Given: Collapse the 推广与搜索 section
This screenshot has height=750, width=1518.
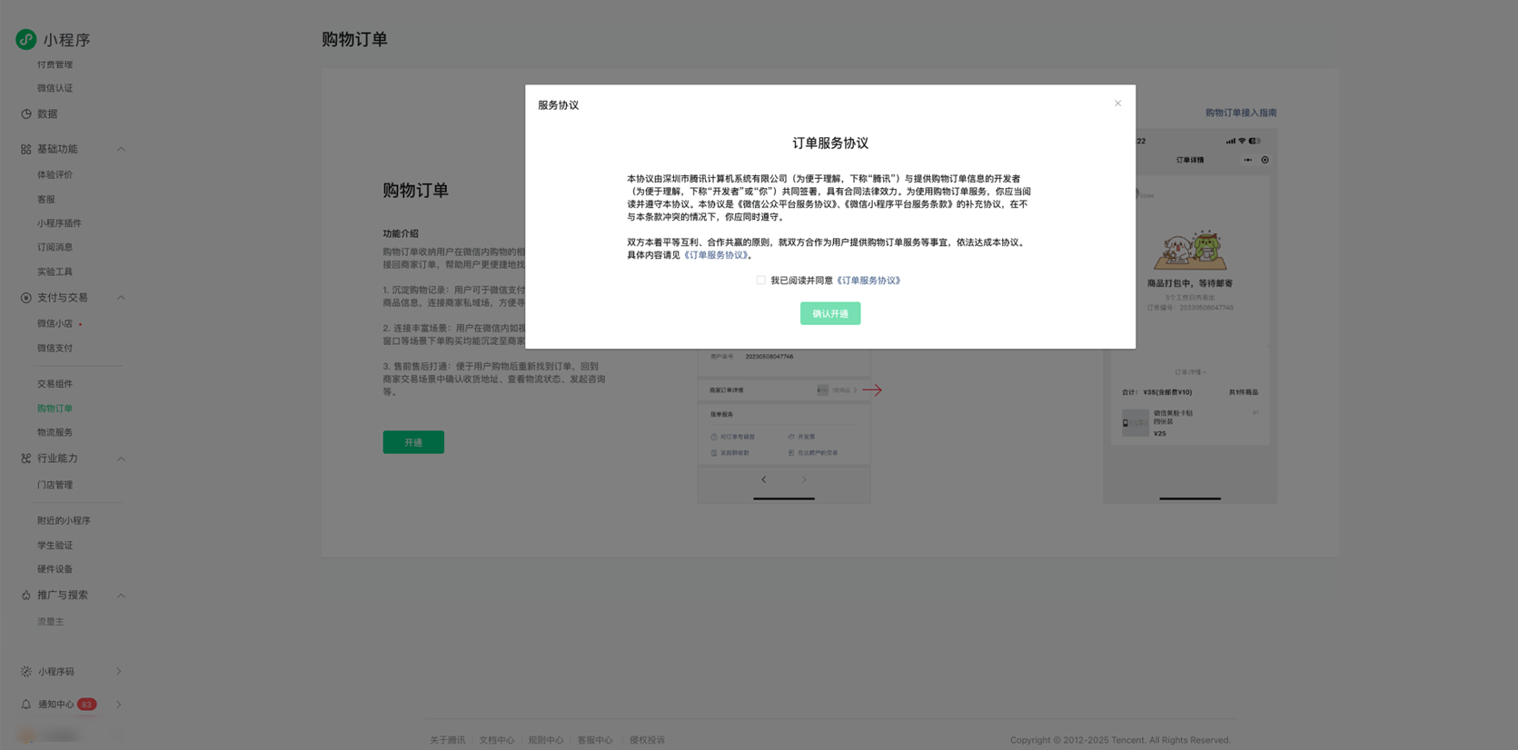Looking at the screenshot, I should coord(121,596).
